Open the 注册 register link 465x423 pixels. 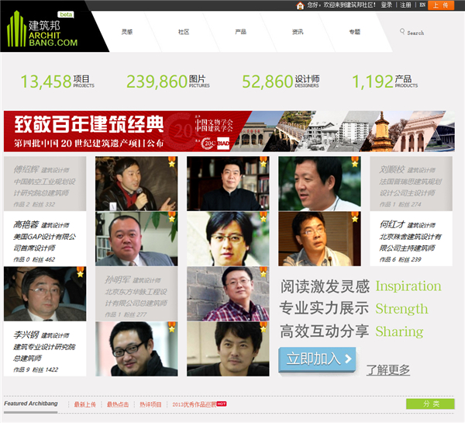405,5
